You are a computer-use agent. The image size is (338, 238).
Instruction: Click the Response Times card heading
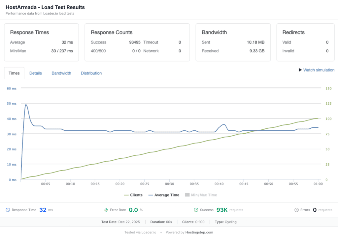click(29, 33)
